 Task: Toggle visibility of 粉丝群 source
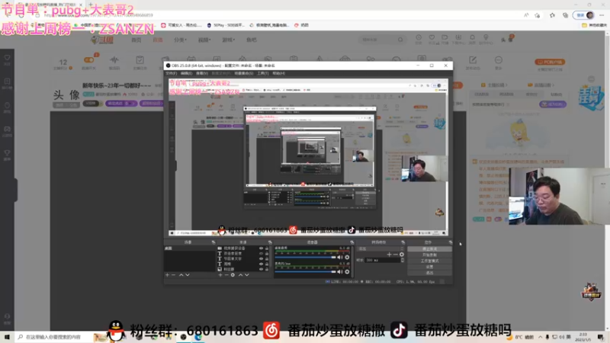point(261,269)
